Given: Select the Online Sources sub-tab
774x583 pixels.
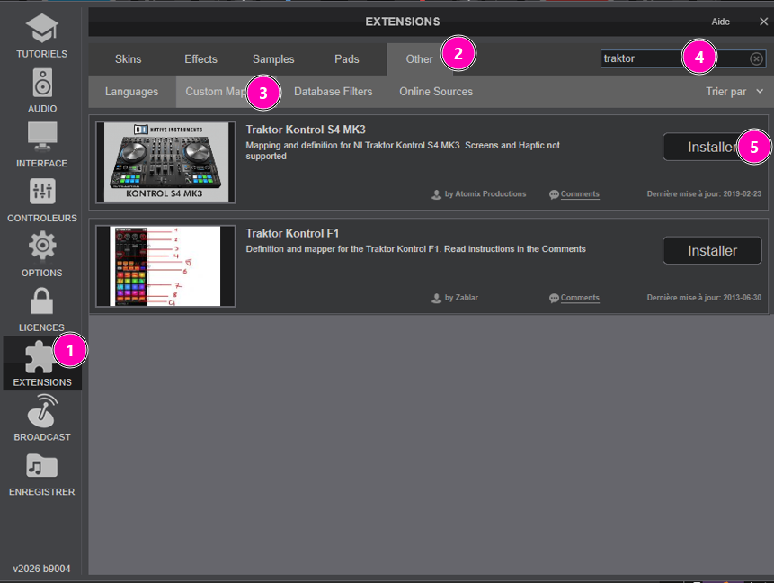Looking at the screenshot, I should tap(436, 91).
